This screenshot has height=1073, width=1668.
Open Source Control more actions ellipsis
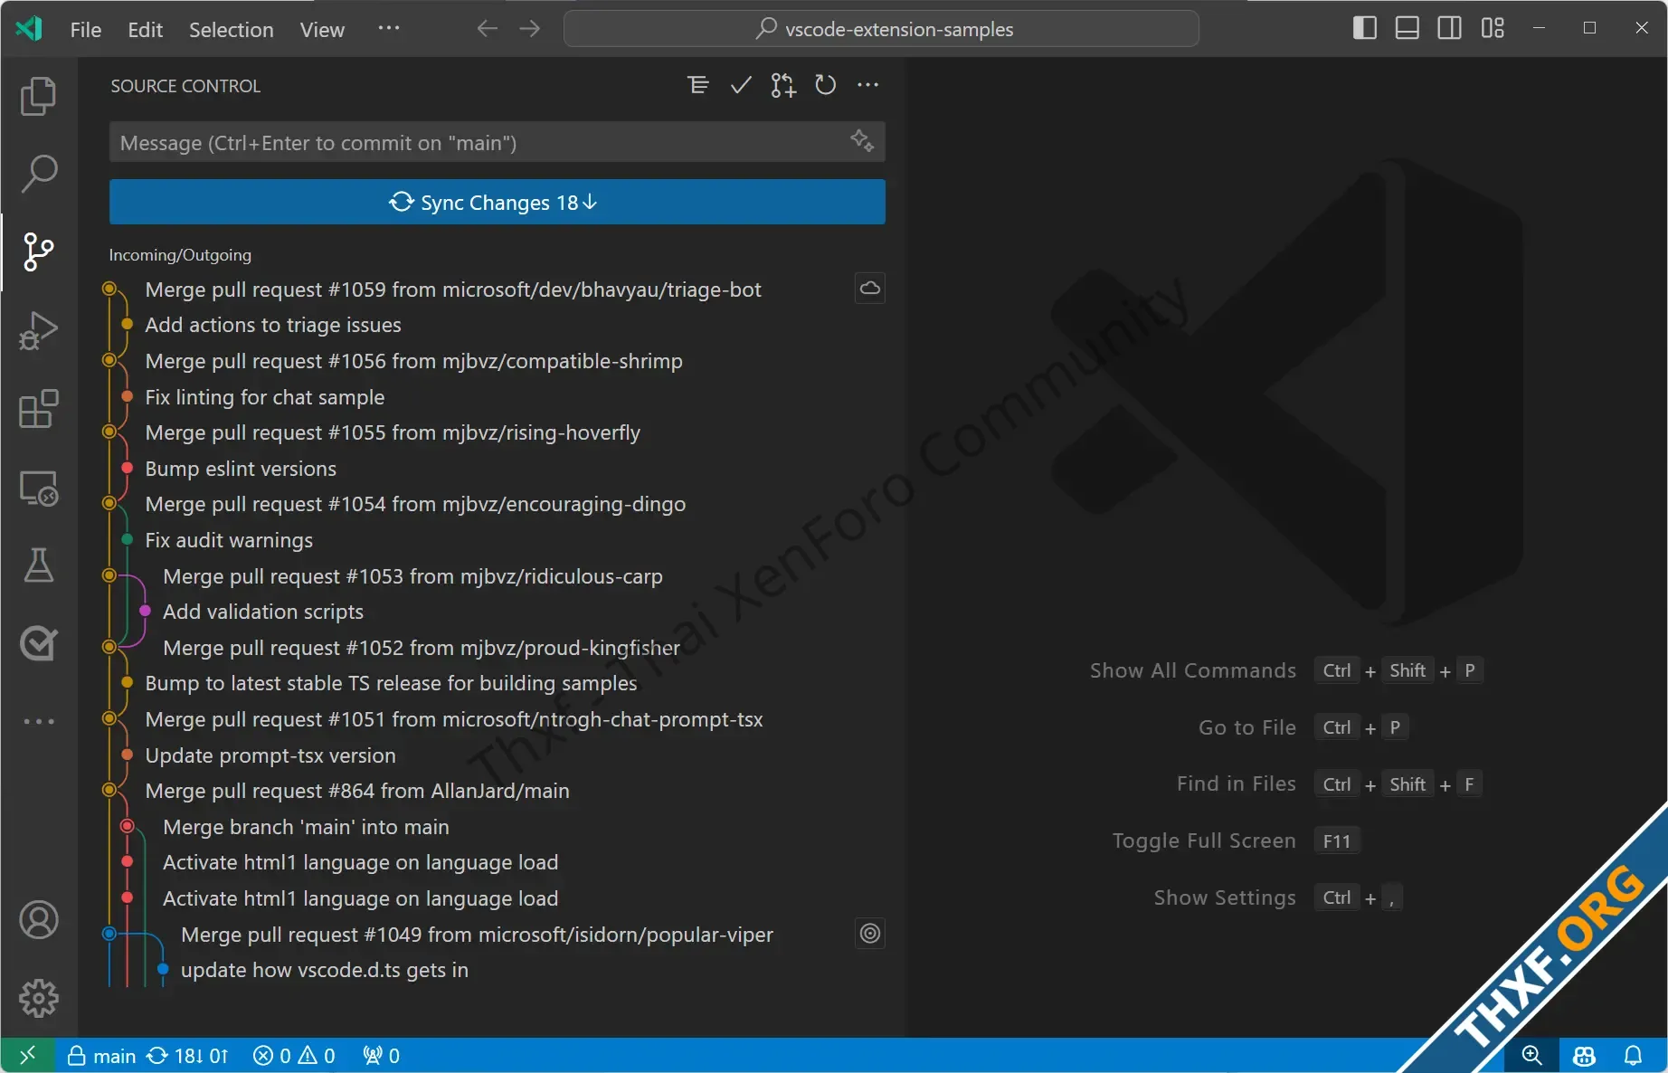pos(867,85)
